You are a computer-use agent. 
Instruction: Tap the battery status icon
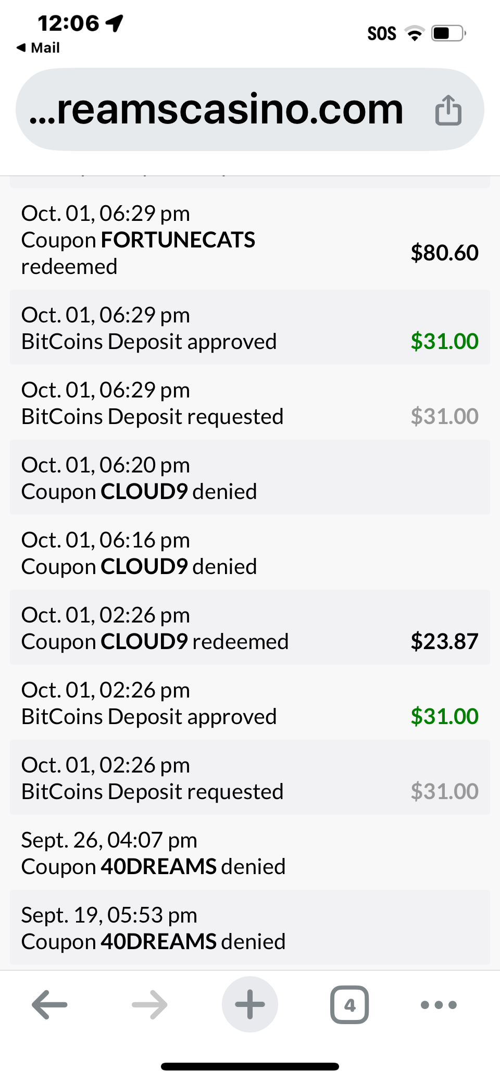448,34
